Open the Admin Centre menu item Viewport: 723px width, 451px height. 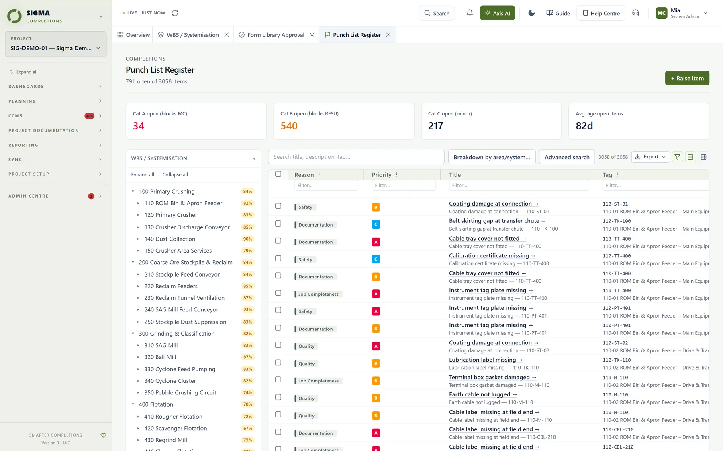coord(55,196)
